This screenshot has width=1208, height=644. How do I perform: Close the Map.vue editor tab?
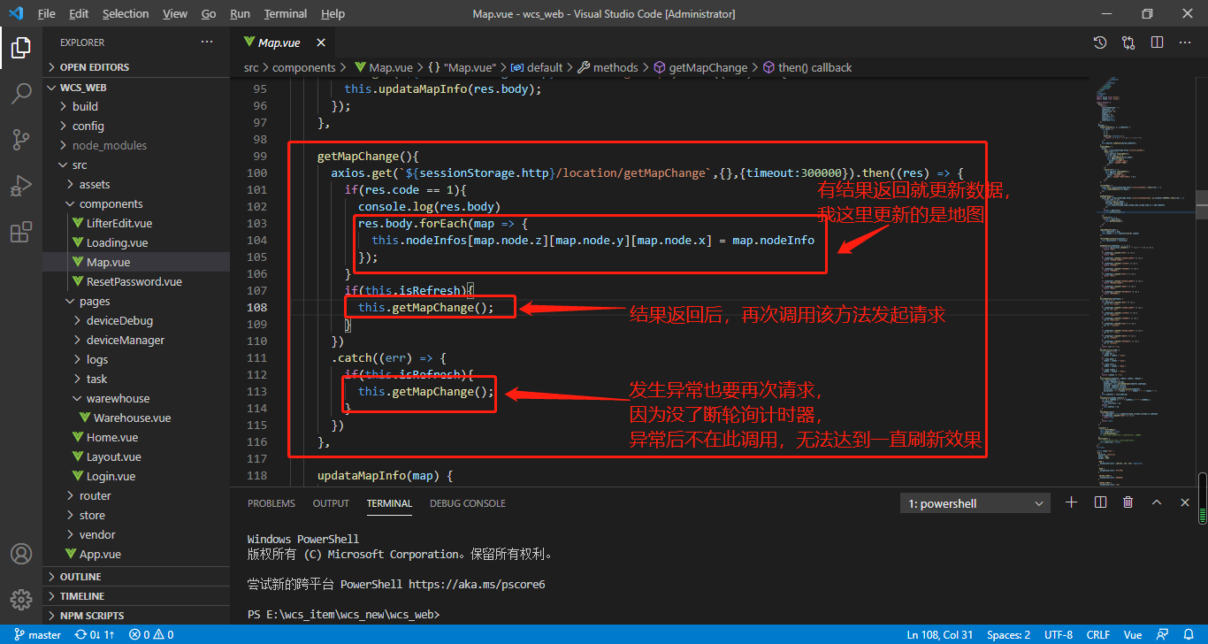tap(320, 42)
